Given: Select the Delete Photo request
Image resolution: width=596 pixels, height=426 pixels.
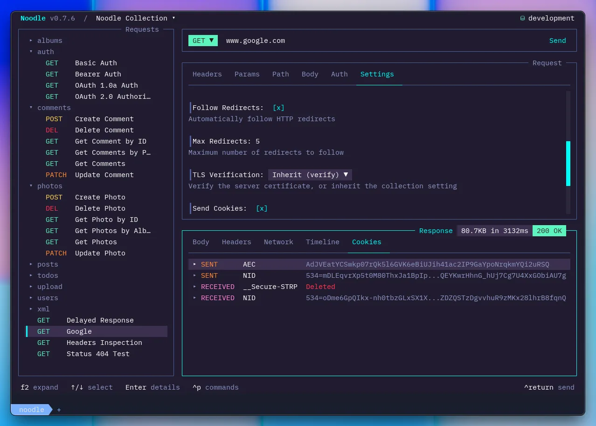Looking at the screenshot, I should tap(96, 208).
